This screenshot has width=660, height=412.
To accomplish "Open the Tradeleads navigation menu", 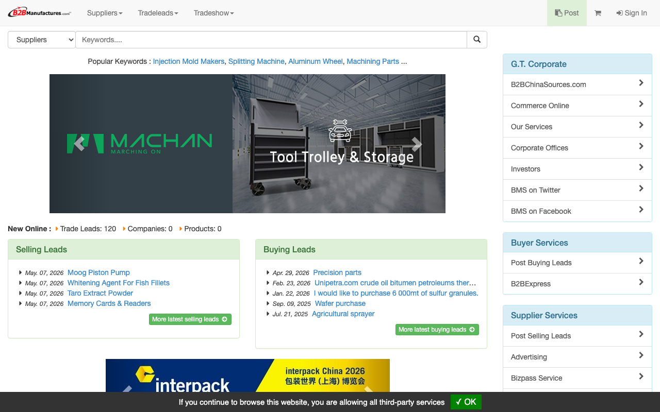I will tap(158, 13).
